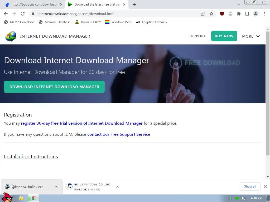The image size is (270, 202).
Task: Open a new browser tab
Action: click(134, 4)
